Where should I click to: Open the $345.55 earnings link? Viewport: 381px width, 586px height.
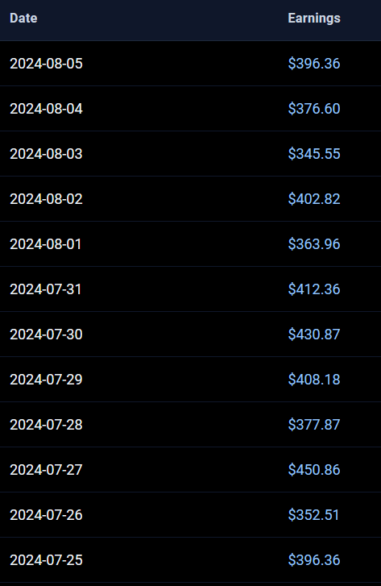click(314, 154)
